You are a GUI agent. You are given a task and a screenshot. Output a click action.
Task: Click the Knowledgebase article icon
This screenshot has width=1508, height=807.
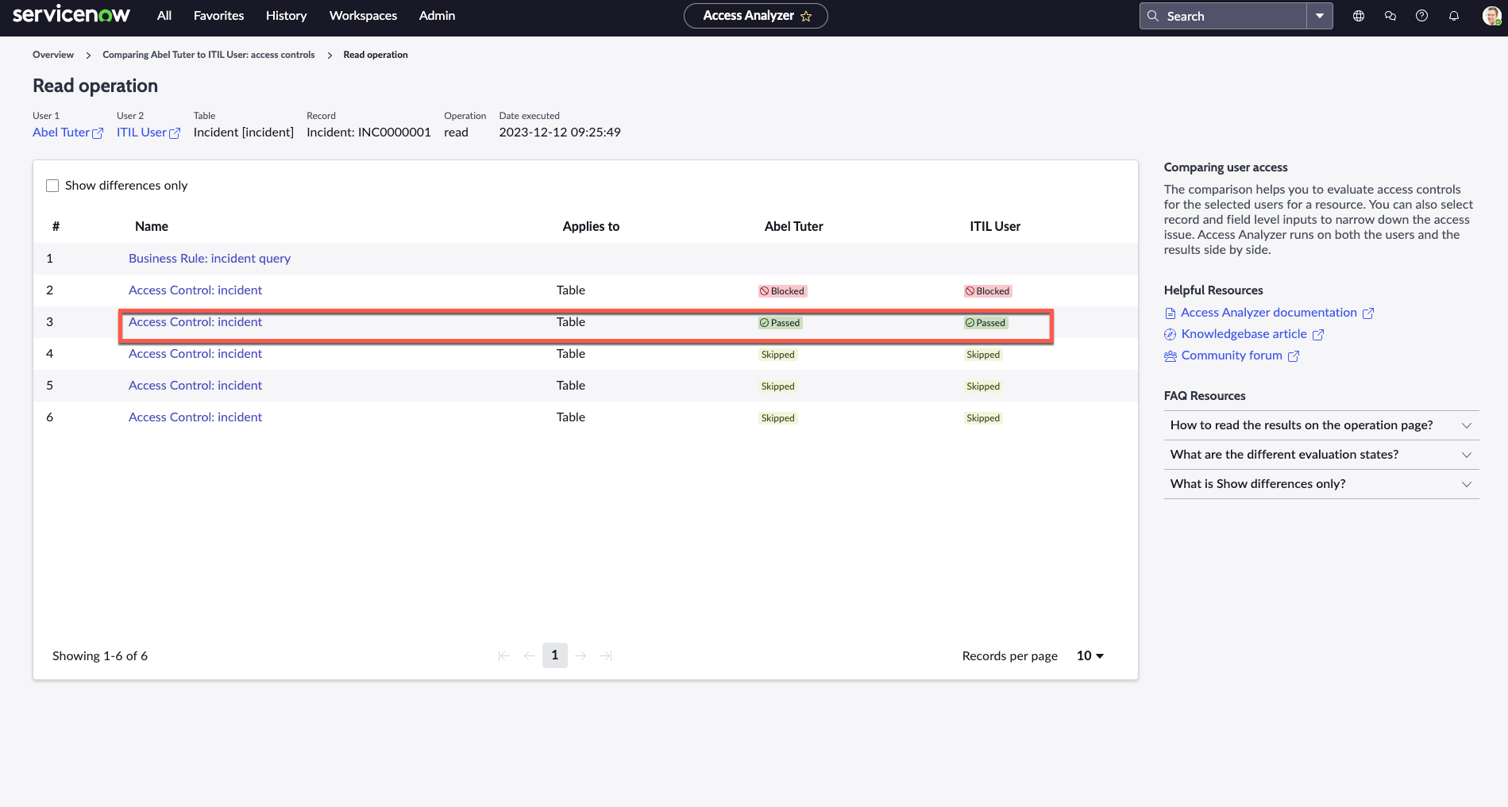click(1170, 335)
